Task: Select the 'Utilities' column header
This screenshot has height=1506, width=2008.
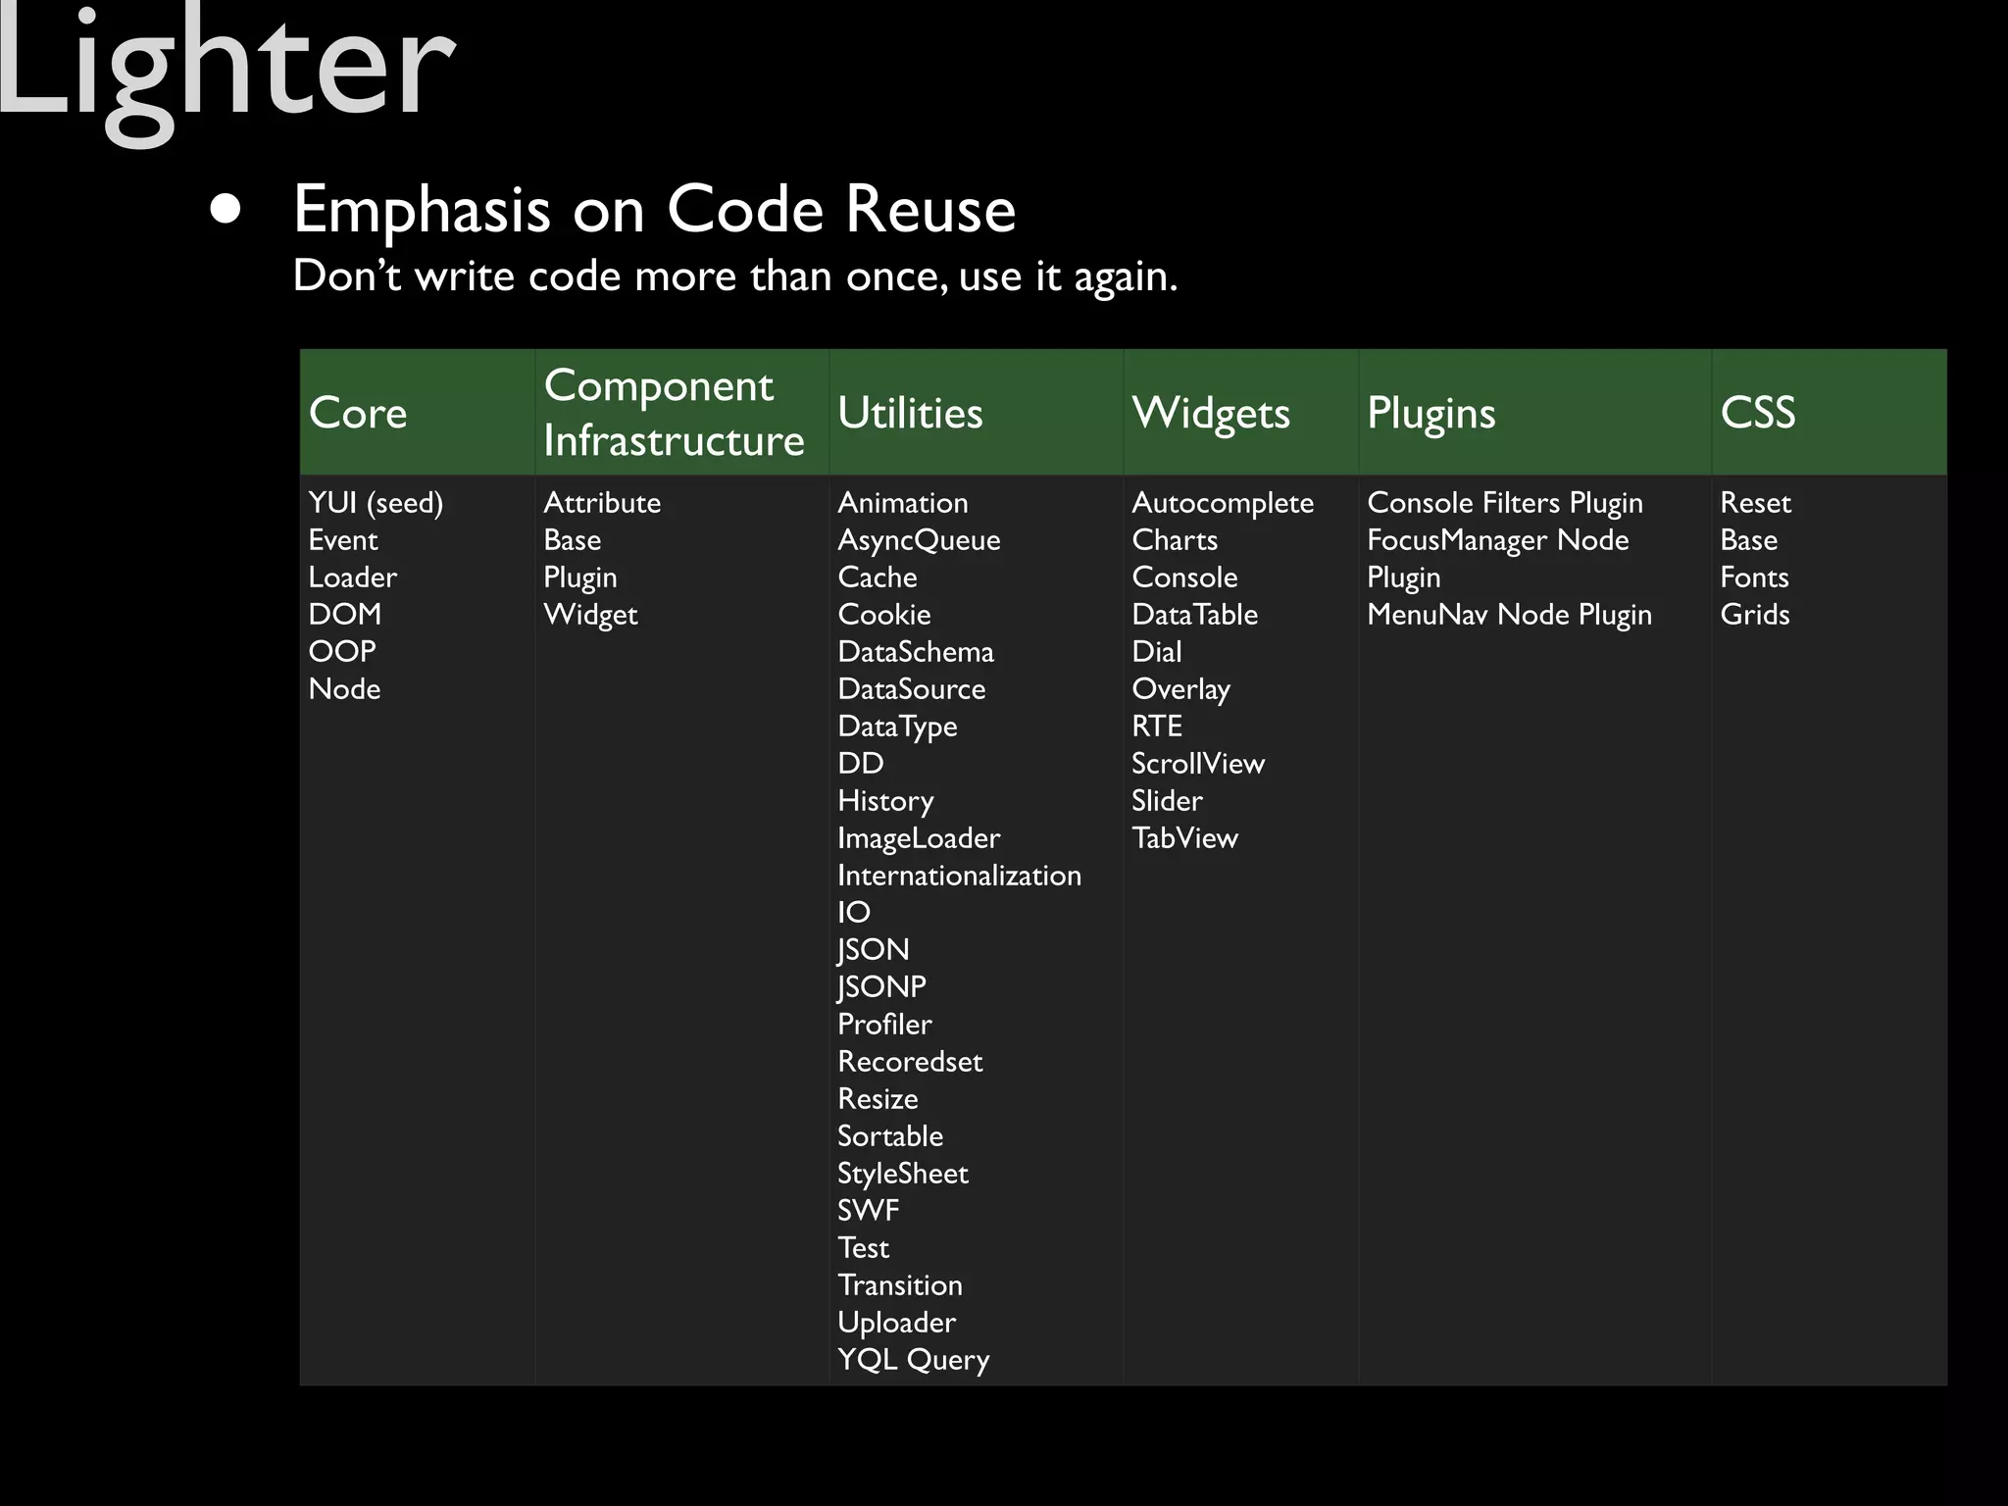Action: click(x=977, y=412)
